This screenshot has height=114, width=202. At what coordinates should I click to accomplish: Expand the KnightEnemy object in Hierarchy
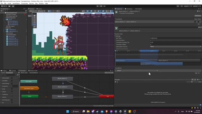click(6, 30)
